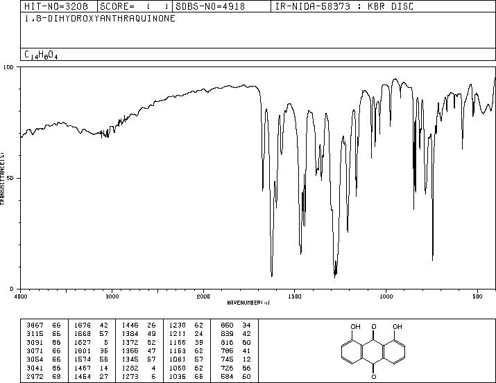Viewport: 496px width, 383px height.
Task: Click the 1467 peak table entry
Action: [x=91, y=368]
